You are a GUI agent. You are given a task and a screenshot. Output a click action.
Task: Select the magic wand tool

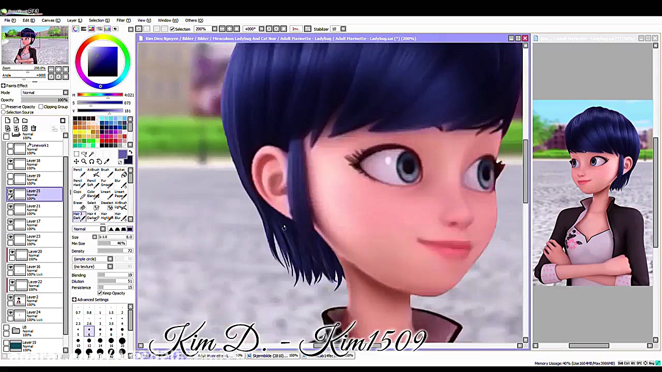(92, 154)
